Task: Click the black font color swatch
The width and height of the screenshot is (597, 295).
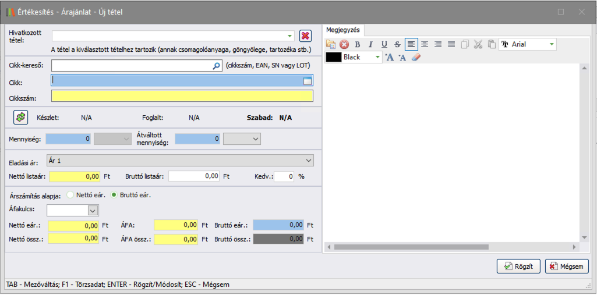Action: [333, 58]
